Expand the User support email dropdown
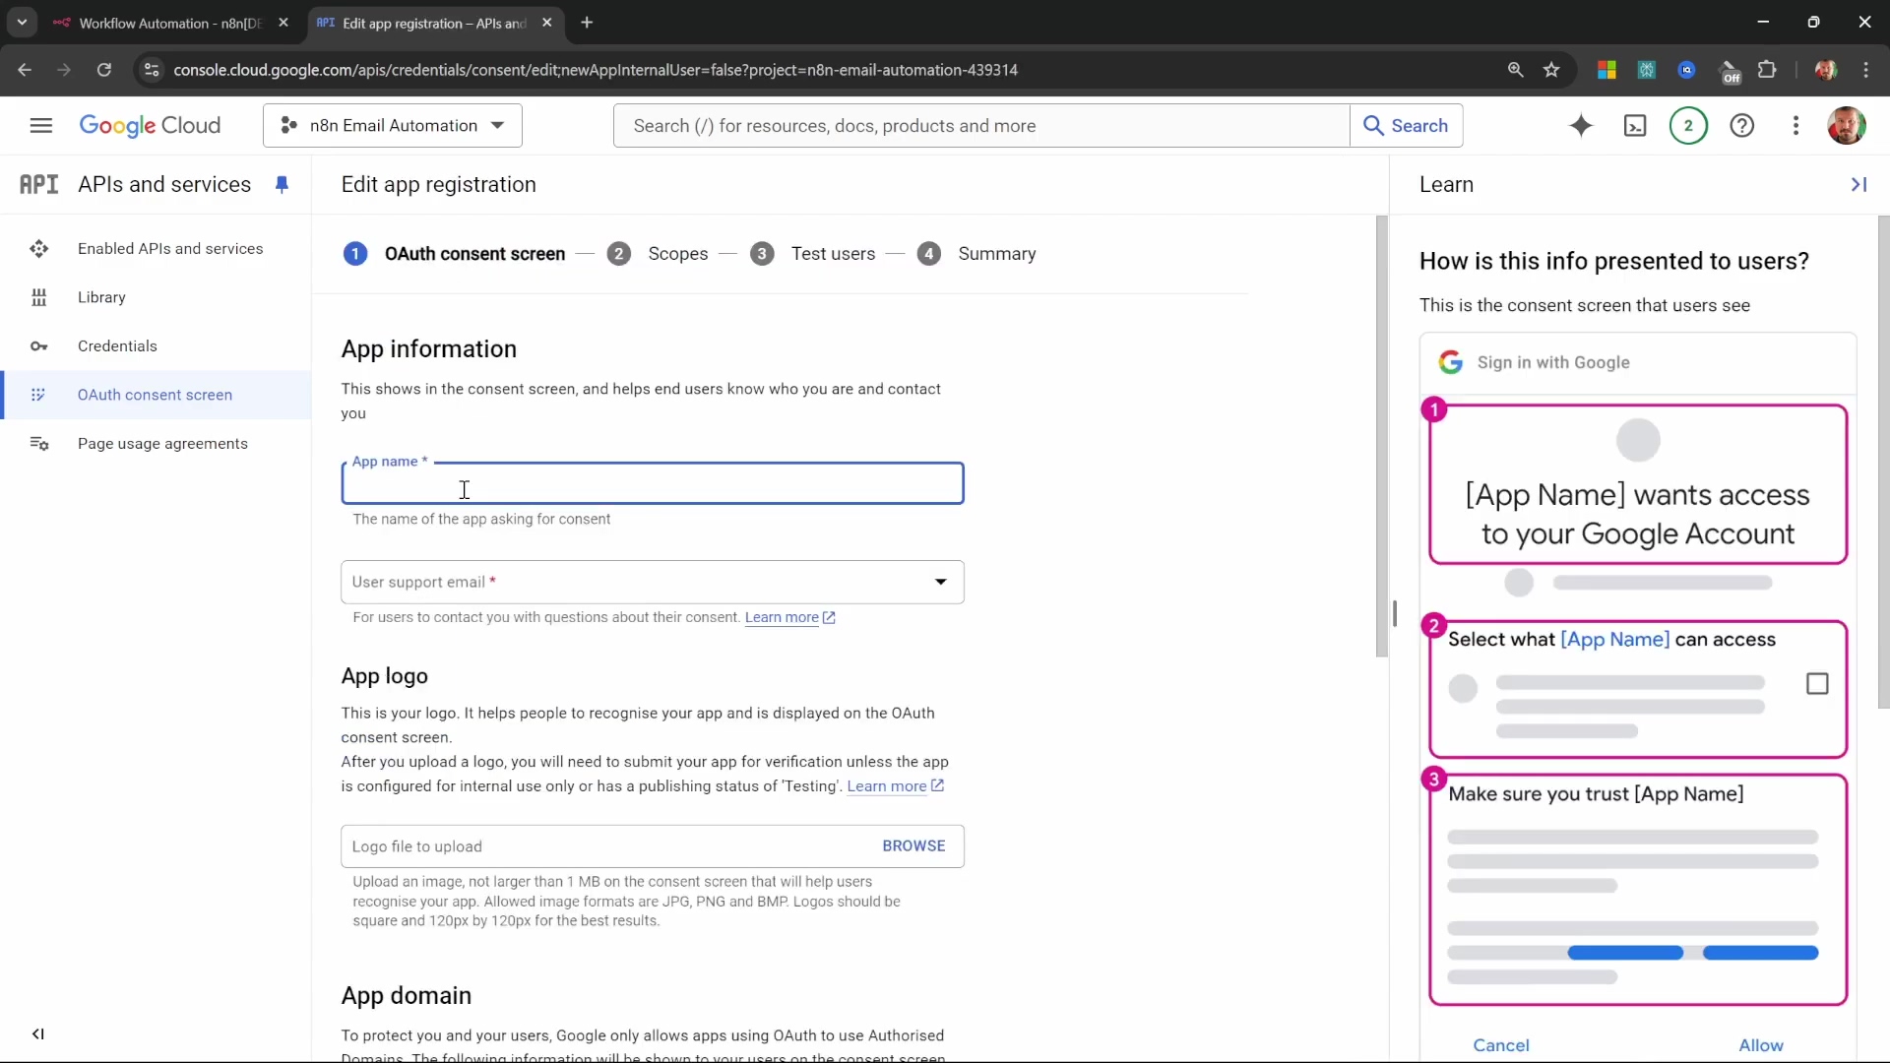 [x=940, y=582]
